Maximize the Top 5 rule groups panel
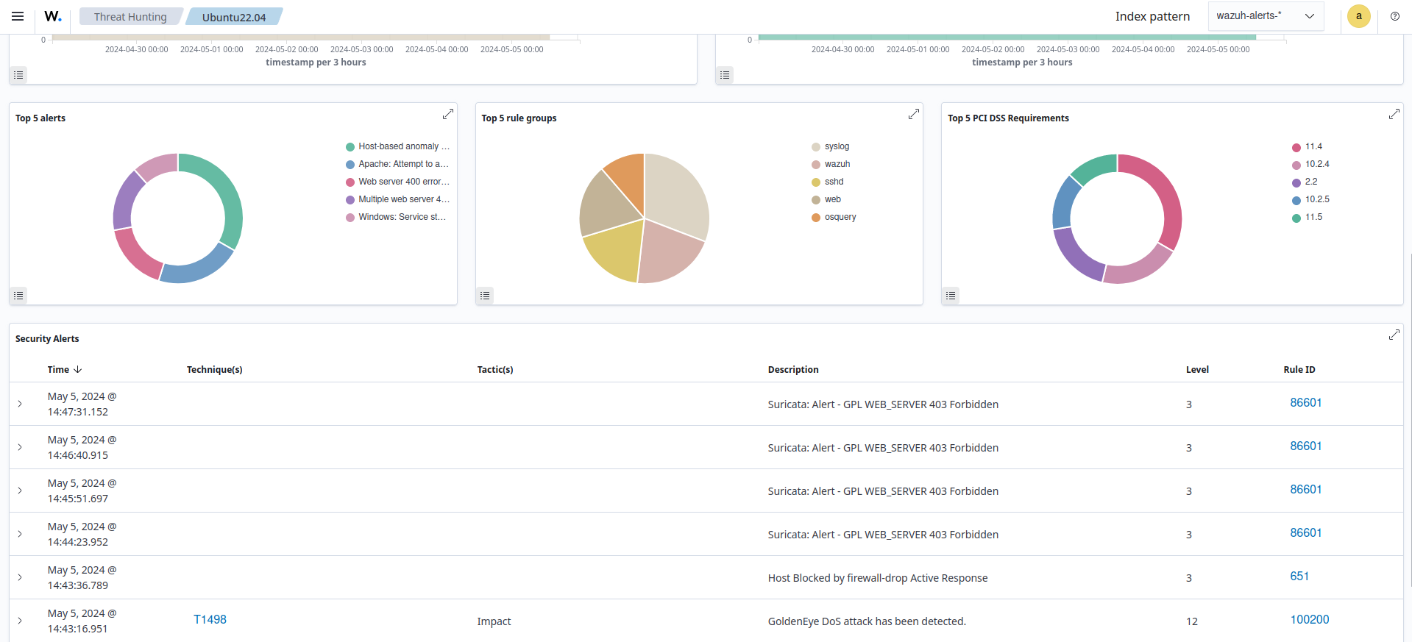1412x642 pixels. coord(913,114)
